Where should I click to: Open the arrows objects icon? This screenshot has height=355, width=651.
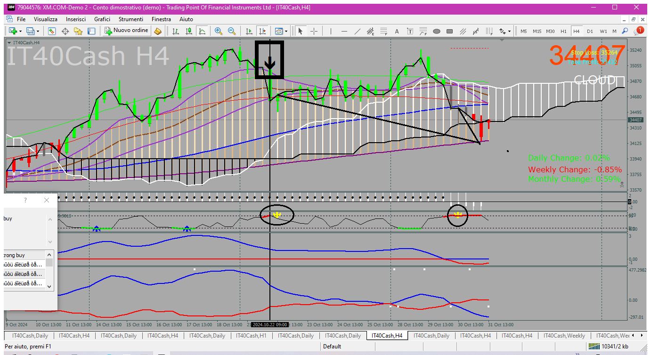click(503, 31)
